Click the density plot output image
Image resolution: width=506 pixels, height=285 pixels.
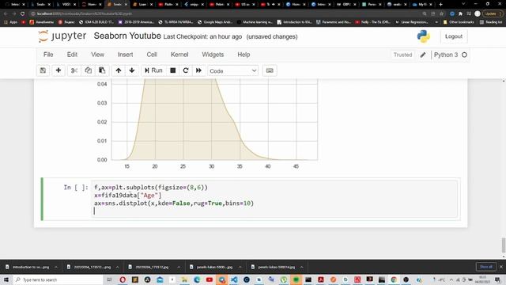tap(206, 124)
